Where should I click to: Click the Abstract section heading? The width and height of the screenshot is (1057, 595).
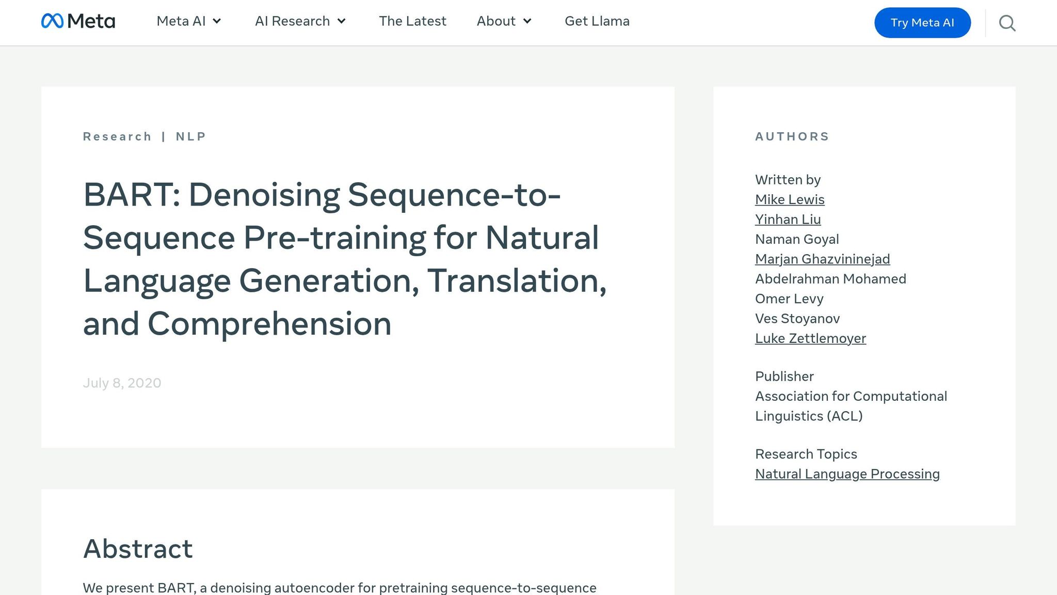coord(138,549)
